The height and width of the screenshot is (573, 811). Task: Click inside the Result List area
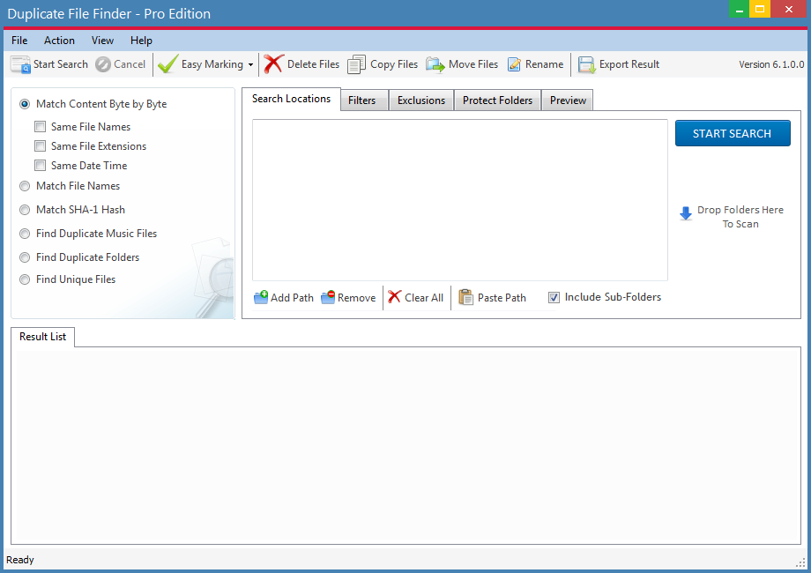pyautogui.click(x=406, y=445)
